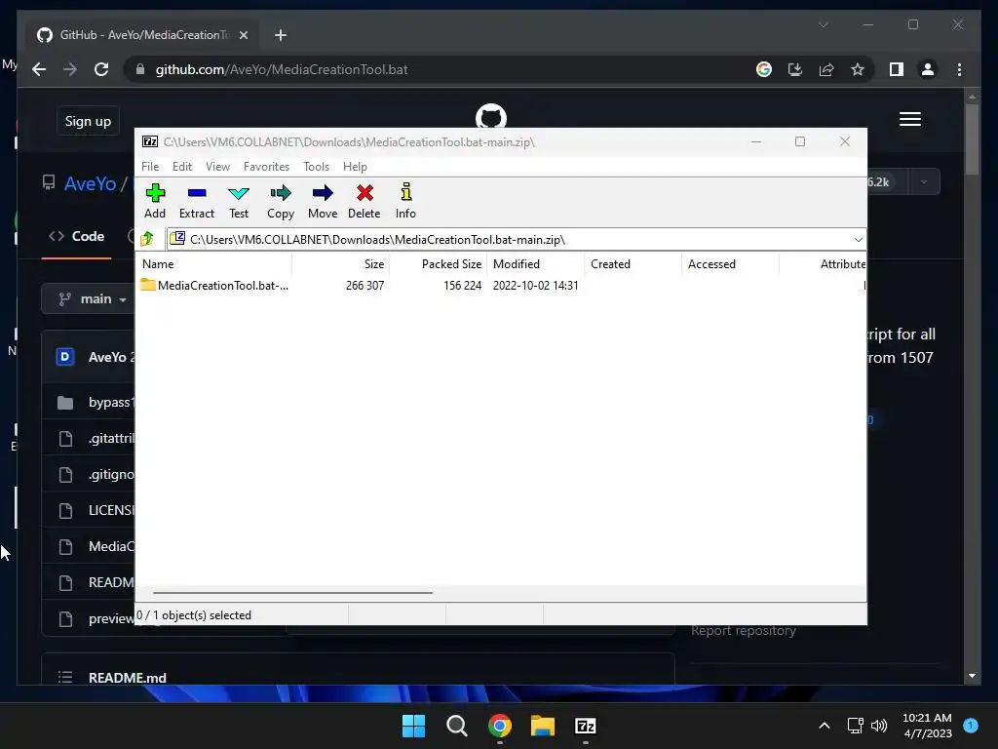The height and width of the screenshot is (749, 998).
Task: Click the 7-Zip horizontal scrollbar
Action: coord(292,592)
